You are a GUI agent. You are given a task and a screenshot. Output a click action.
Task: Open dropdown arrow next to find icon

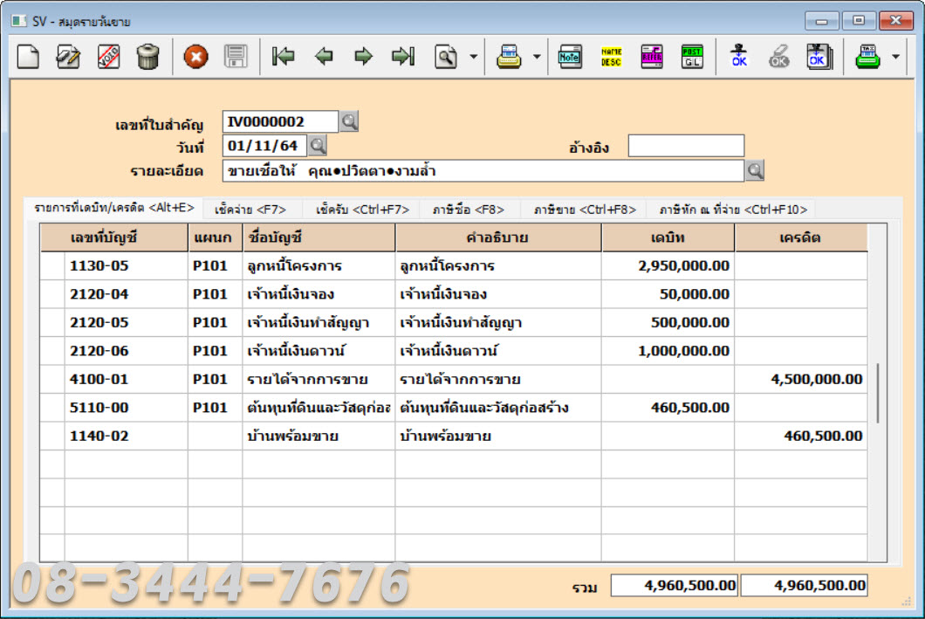tap(473, 57)
